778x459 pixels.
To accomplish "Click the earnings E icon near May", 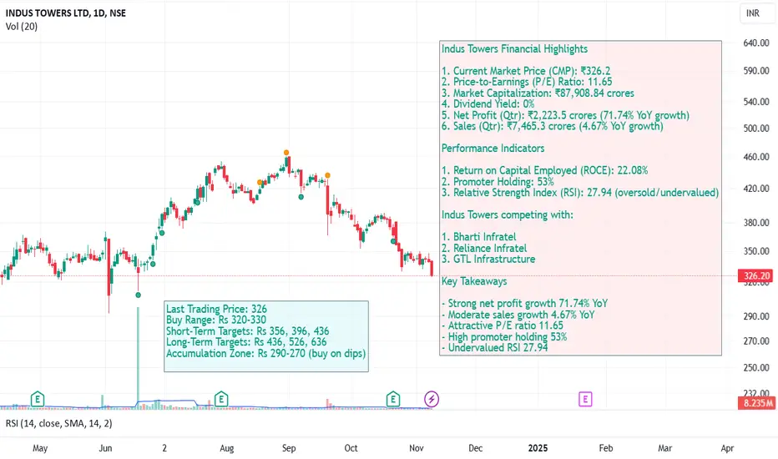I will tap(38, 399).
